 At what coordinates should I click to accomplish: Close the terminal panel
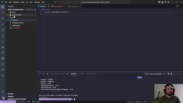180,74
